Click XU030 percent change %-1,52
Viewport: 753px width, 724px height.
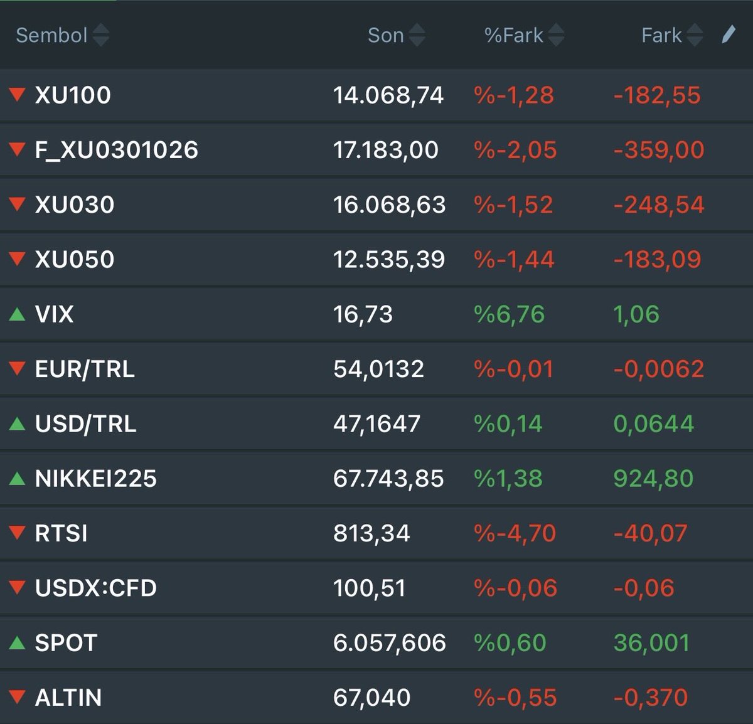pyautogui.click(x=513, y=205)
